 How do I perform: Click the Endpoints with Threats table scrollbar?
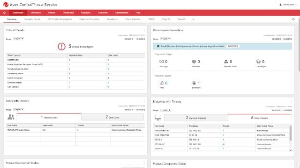point(291,133)
